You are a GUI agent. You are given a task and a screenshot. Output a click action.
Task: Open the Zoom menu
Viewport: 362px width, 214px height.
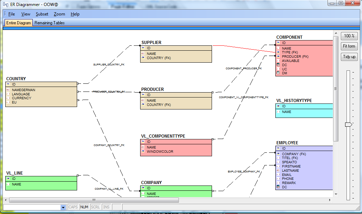pos(59,14)
